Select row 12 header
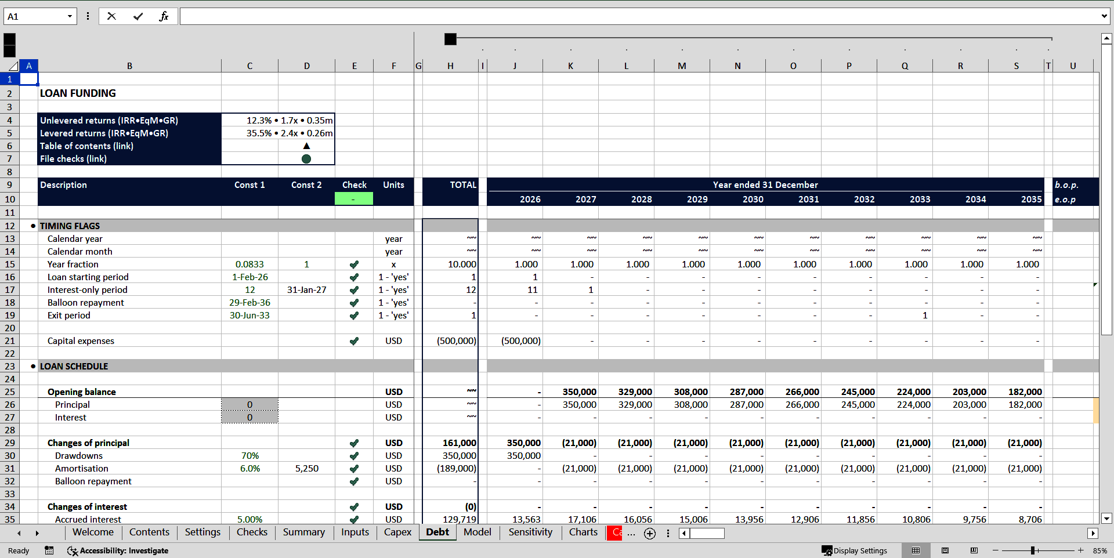This screenshot has height=558, width=1114. (x=10, y=226)
